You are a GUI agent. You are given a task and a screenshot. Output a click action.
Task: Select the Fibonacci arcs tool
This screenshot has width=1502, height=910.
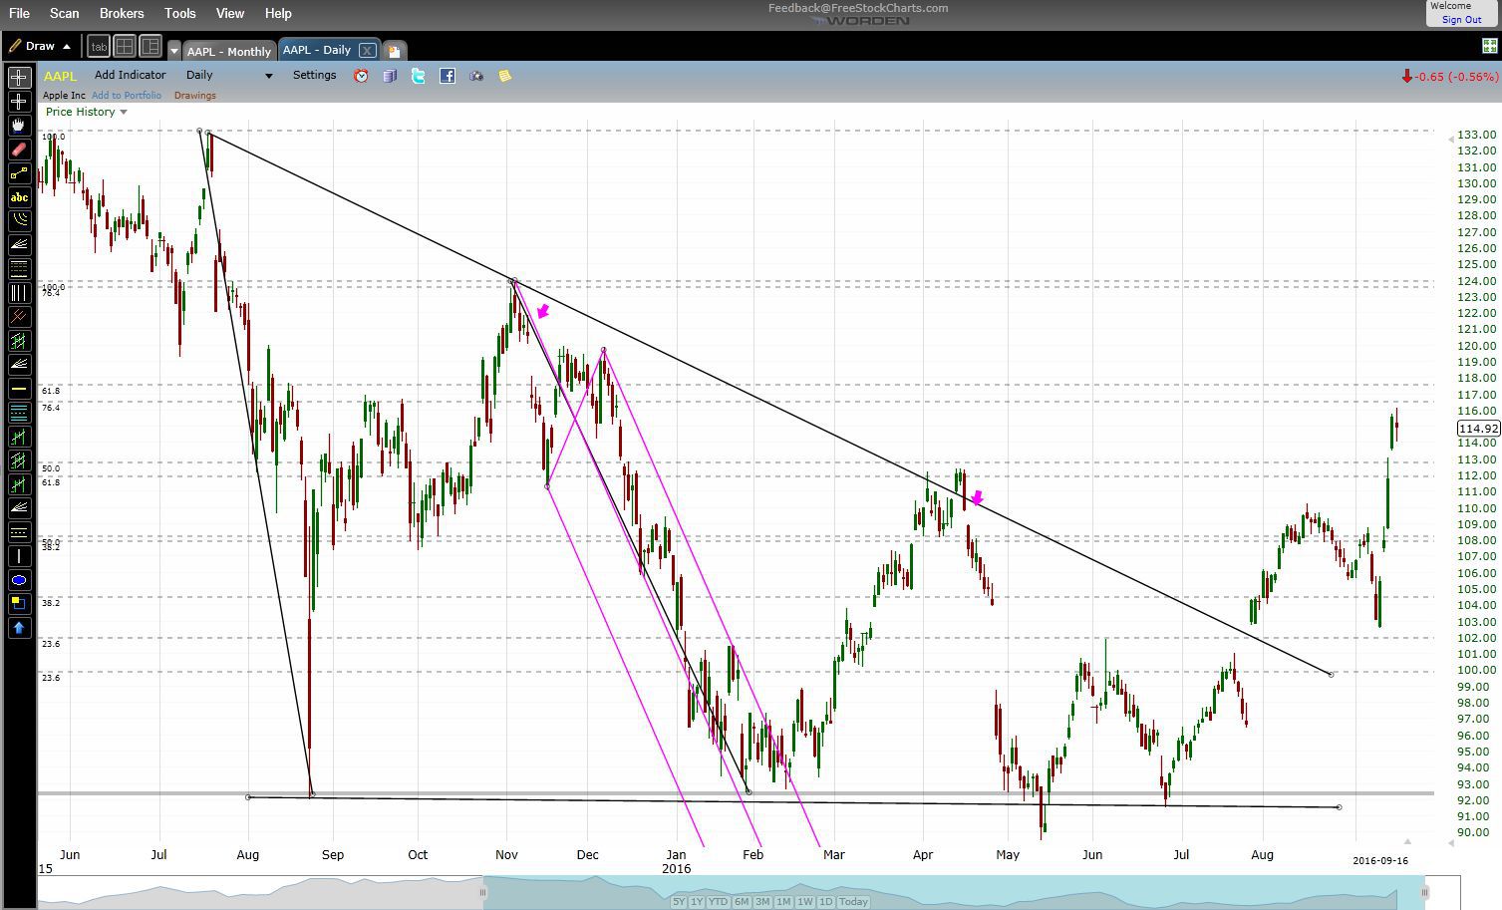(18, 221)
